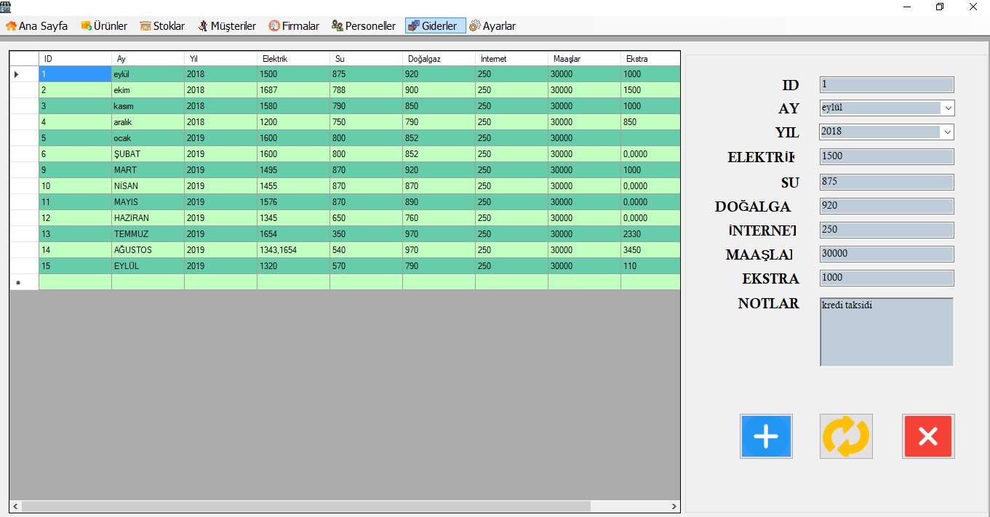Viewport: 990px width, 517px height.
Task: Click the Ay column header
Action: (x=148, y=58)
